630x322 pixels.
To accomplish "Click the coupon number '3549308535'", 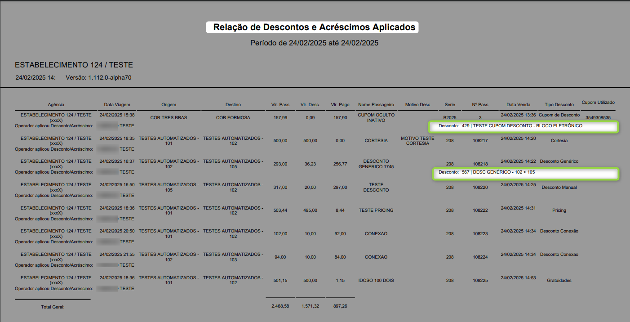I will (598, 118).
